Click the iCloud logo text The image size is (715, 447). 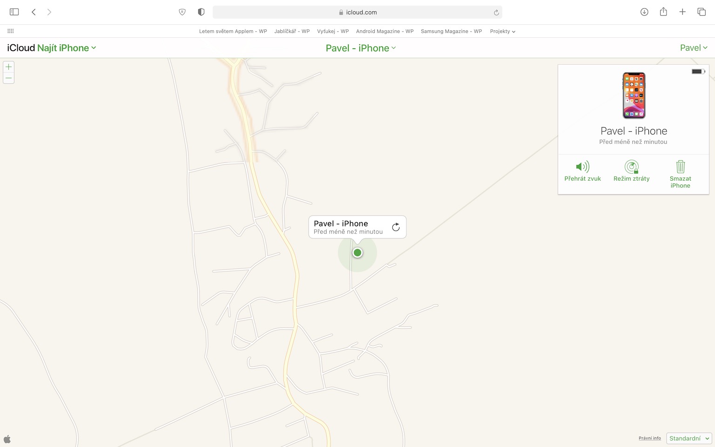pos(21,48)
